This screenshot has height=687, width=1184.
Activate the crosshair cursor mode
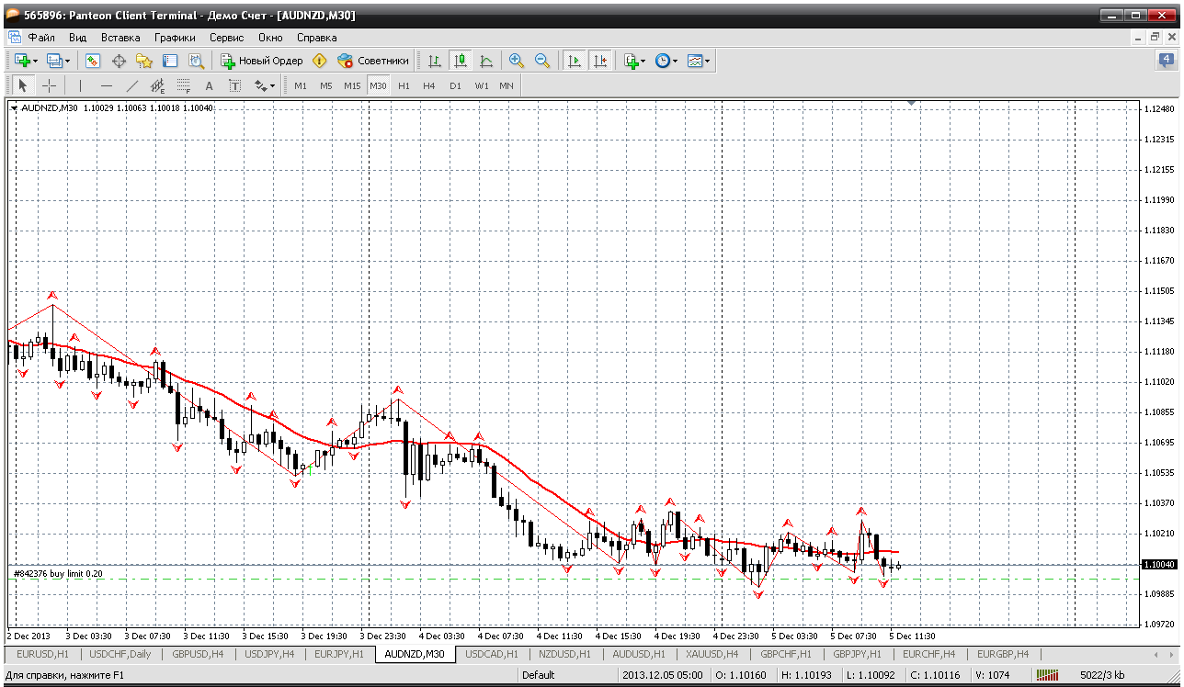click(x=49, y=85)
